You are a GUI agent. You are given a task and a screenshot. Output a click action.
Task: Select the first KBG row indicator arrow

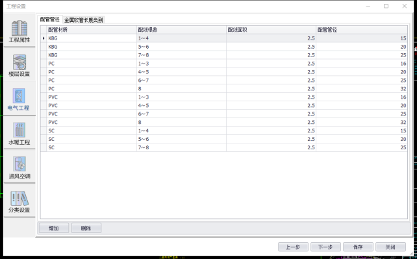pyautogui.click(x=44, y=38)
